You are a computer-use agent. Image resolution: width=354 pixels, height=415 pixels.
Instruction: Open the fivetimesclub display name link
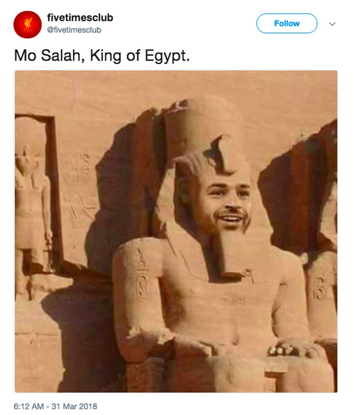80,17
